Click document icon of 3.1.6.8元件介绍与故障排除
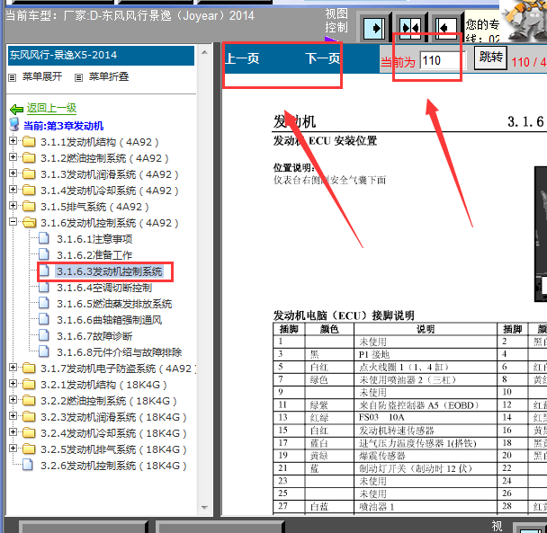Image resolution: width=547 pixels, height=533 pixels. 43,351
